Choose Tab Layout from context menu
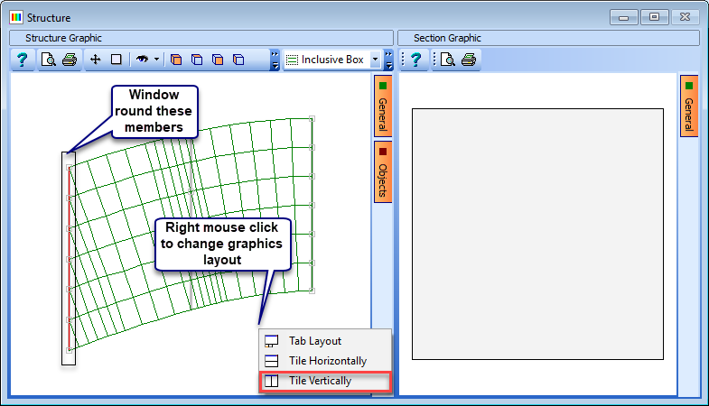Screen dimensions: 709x406 [x=325, y=341]
